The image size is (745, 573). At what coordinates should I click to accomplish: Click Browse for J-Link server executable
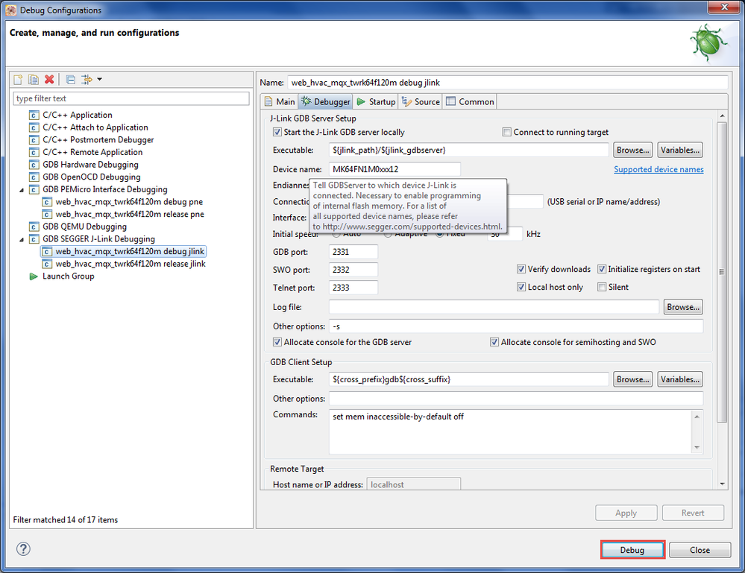click(632, 150)
